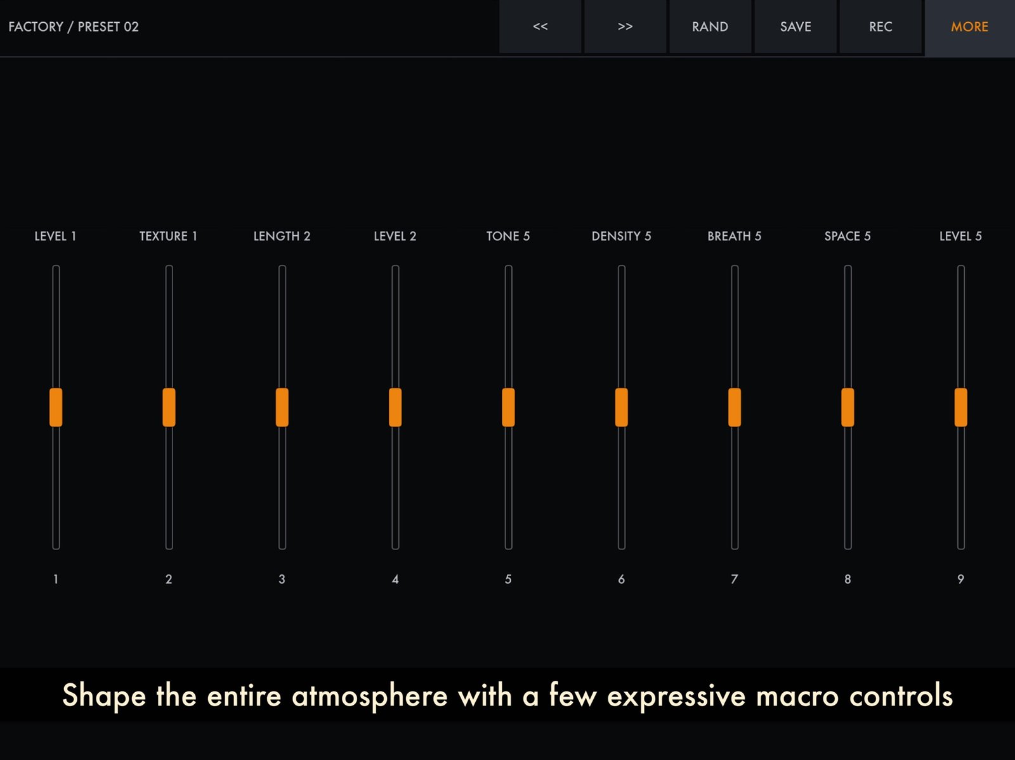Start recording with REC button

881,27
